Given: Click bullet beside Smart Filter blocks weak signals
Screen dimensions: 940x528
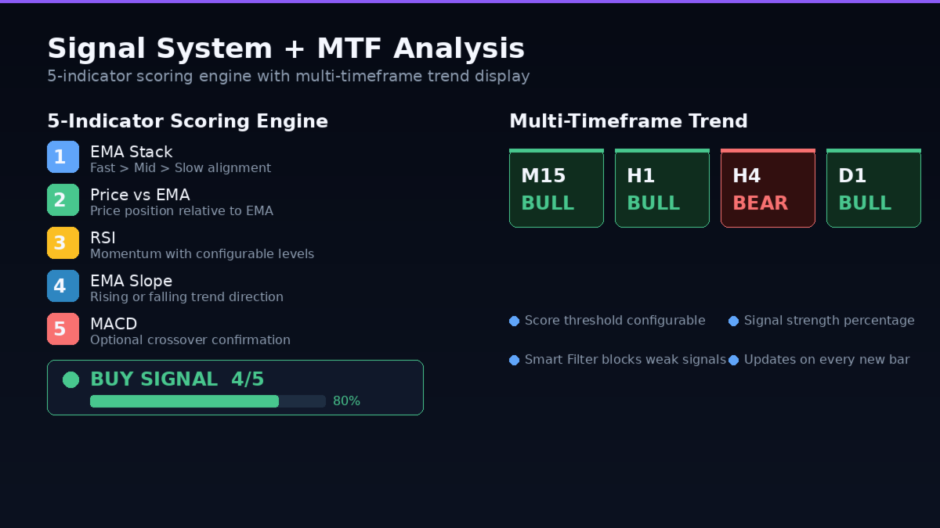Looking at the screenshot, I should [514, 360].
